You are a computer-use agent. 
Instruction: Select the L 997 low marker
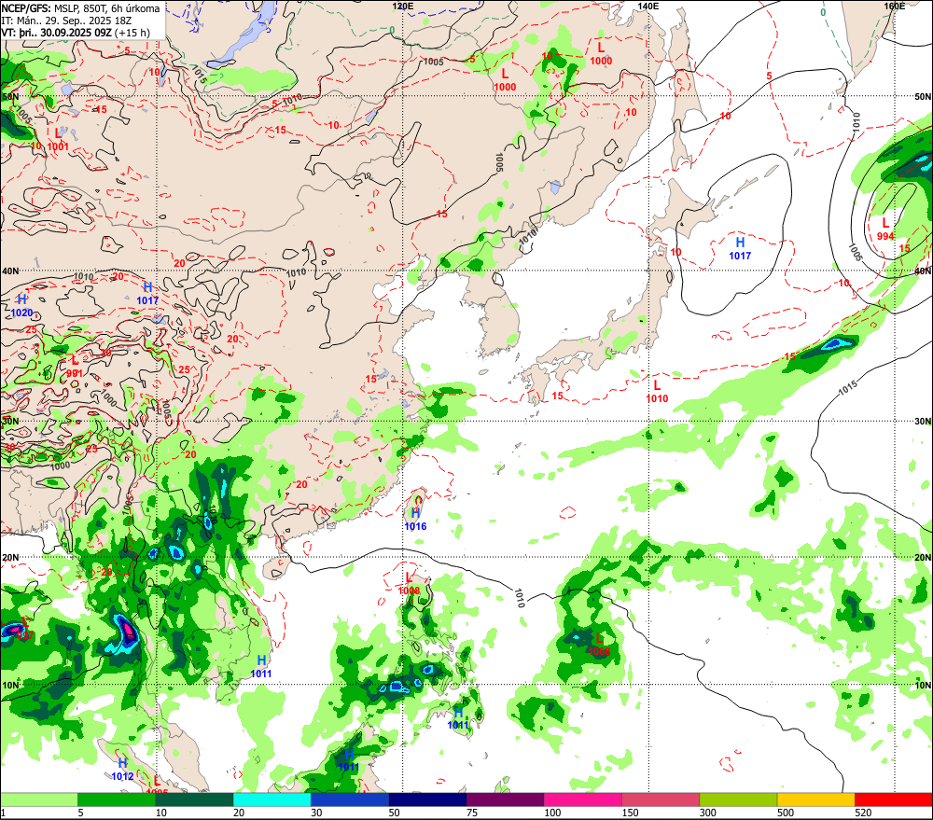[x=24, y=629]
